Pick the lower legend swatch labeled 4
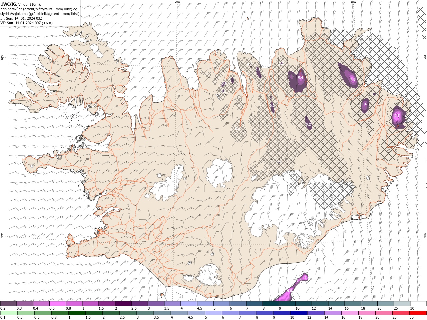The image size is (427, 320). click(179, 313)
